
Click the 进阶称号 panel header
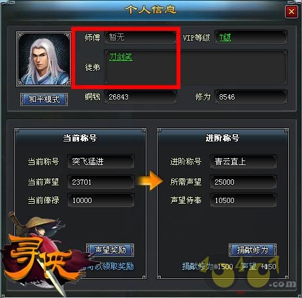coord(222,138)
